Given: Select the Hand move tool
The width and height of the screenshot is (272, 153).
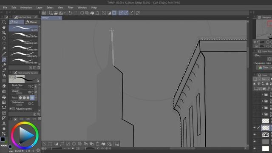Looking at the screenshot, I should pyautogui.click(x=4, y=27).
